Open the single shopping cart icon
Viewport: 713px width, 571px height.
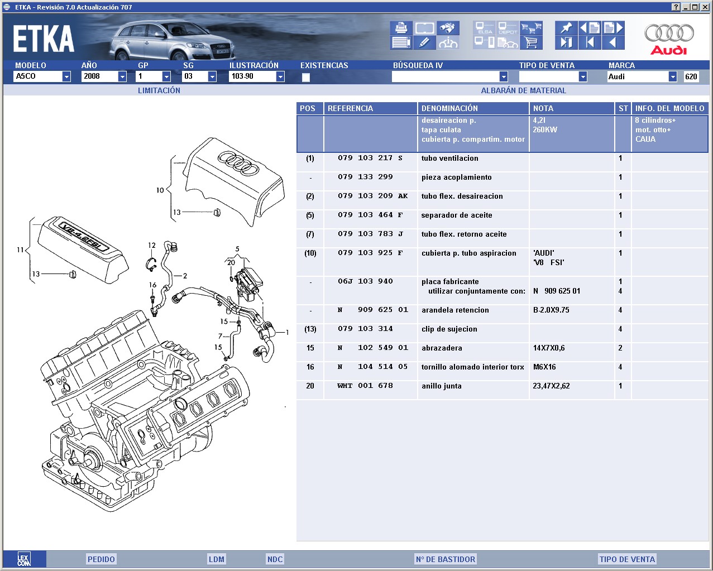coord(531,42)
